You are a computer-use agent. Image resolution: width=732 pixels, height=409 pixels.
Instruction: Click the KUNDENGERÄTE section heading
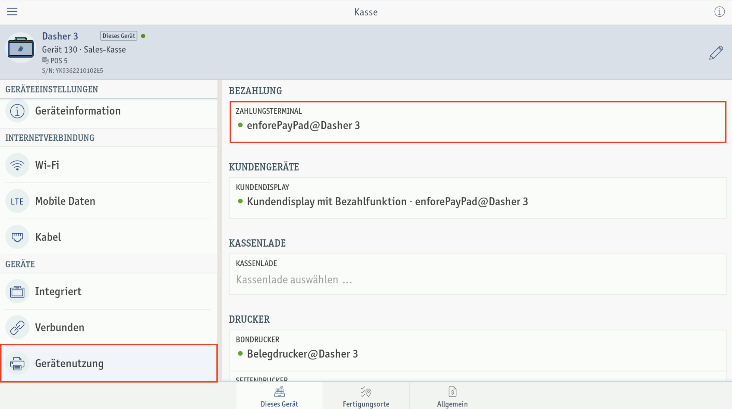(x=264, y=167)
